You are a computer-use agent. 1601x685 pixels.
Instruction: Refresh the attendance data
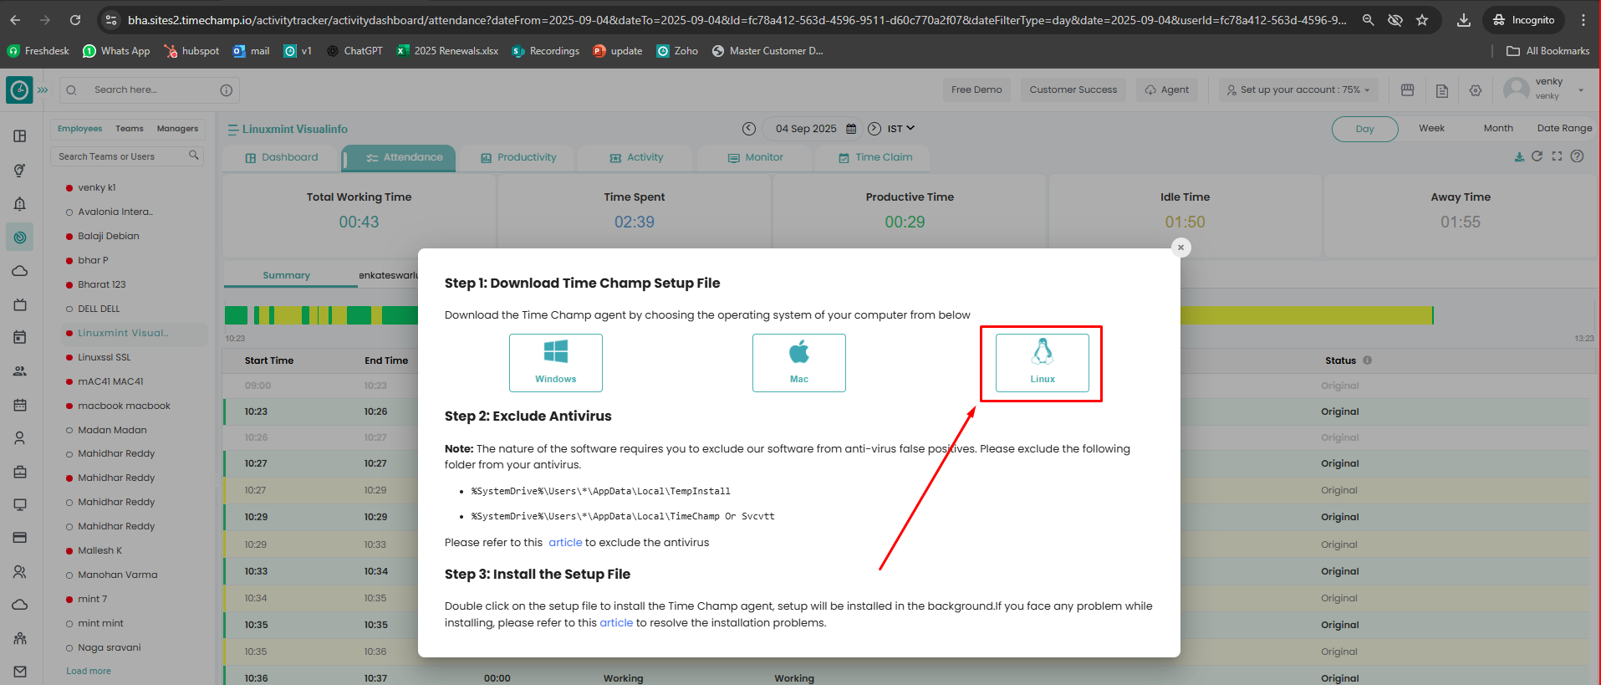point(1537,156)
